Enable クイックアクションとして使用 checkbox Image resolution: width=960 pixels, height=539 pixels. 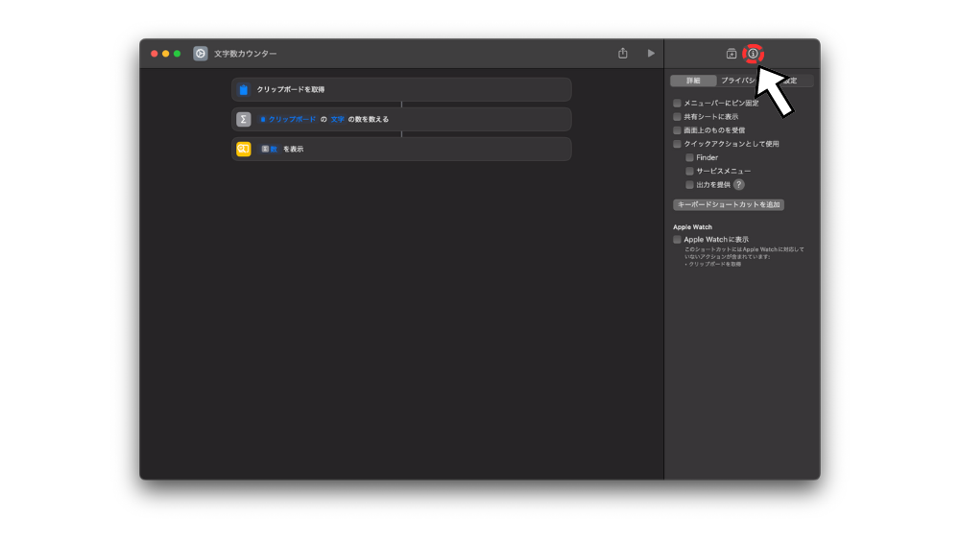(677, 144)
